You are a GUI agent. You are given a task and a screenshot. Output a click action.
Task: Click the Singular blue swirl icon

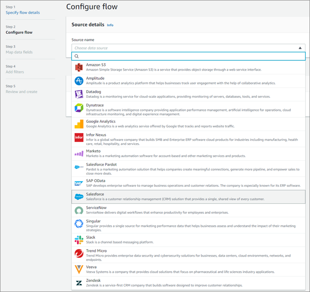point(79,224)
